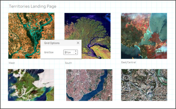Click the city strait image in bottom middle
The width and height of the screenshot is (176, 109).
tap(89, 85)
